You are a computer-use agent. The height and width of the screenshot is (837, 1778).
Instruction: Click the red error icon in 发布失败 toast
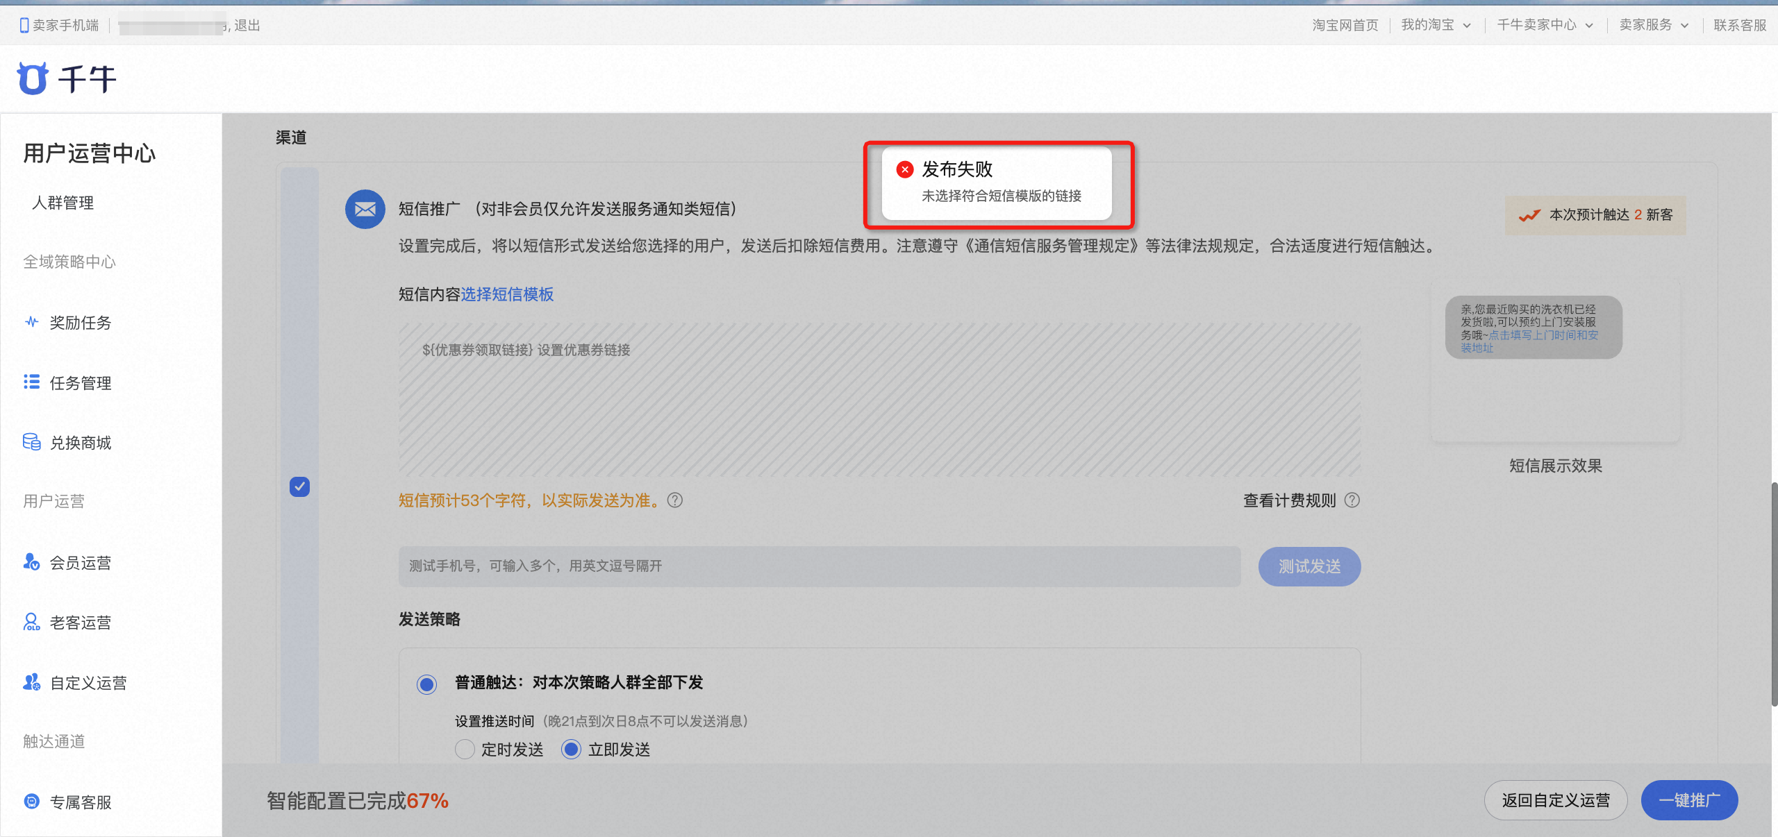pyautogui.click(x=905, y=169)
